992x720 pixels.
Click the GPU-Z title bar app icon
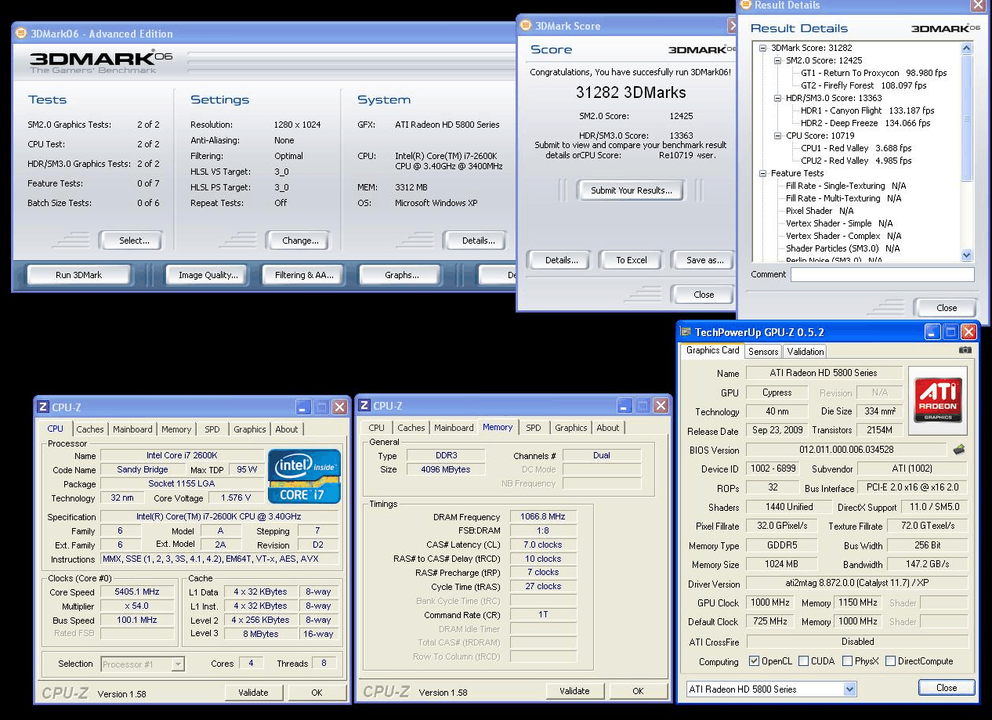(686, 332)
